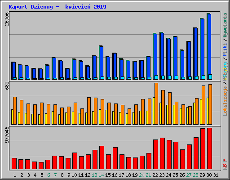230x180 pixels.
Task: Select the 977046 y-axis value
Action: pyautogui.click(x=7, y=135)
